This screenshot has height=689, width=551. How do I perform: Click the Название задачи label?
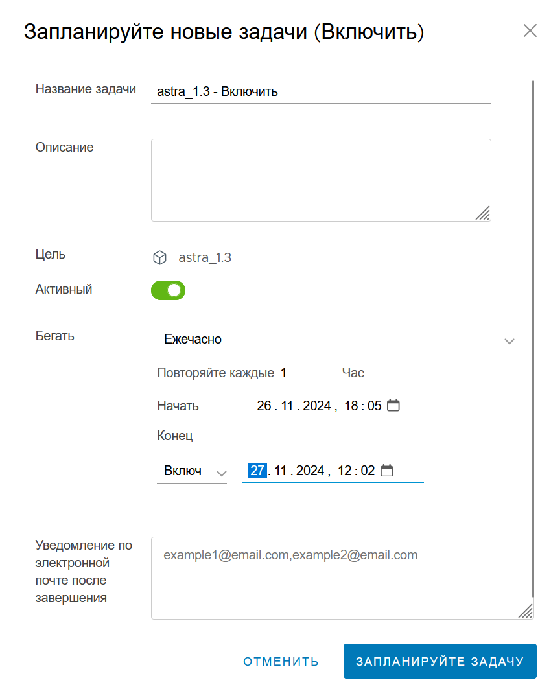pos(86,89)
